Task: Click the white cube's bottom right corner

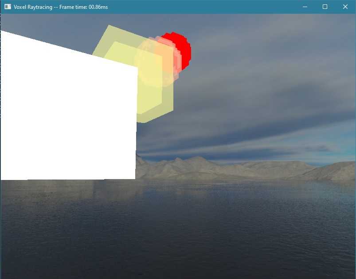Action: 134,178
